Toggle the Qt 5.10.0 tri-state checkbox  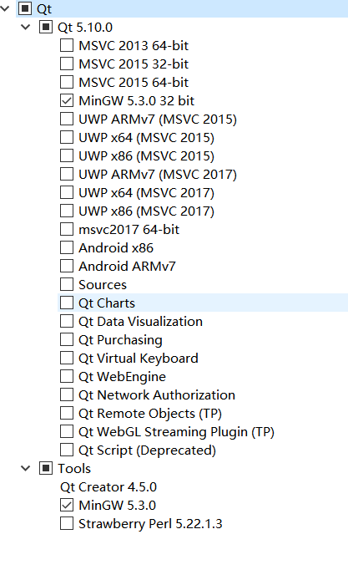pos(45,27)
